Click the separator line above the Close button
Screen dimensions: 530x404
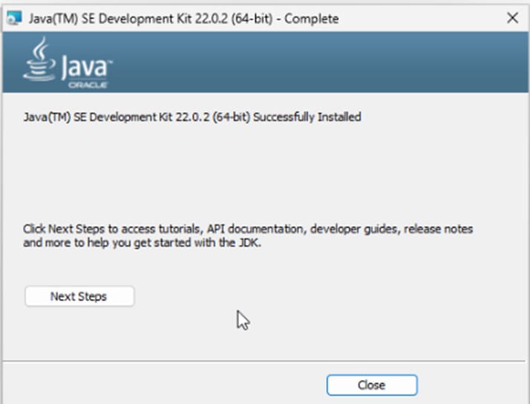[x=265, y=361]
